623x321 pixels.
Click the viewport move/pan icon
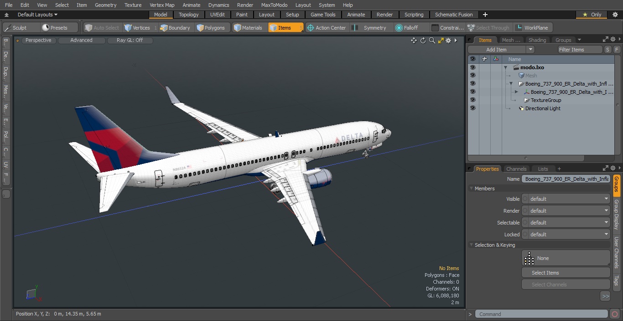414,41
